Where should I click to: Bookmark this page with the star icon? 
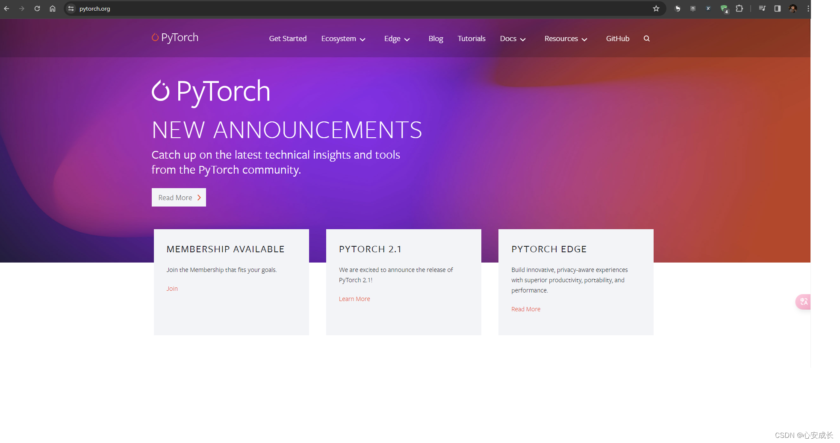(656, 9)
